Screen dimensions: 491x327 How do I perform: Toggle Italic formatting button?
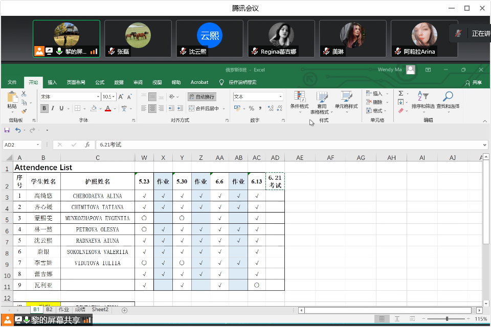coord(53,108)
